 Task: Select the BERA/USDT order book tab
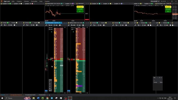pos(76,23)
